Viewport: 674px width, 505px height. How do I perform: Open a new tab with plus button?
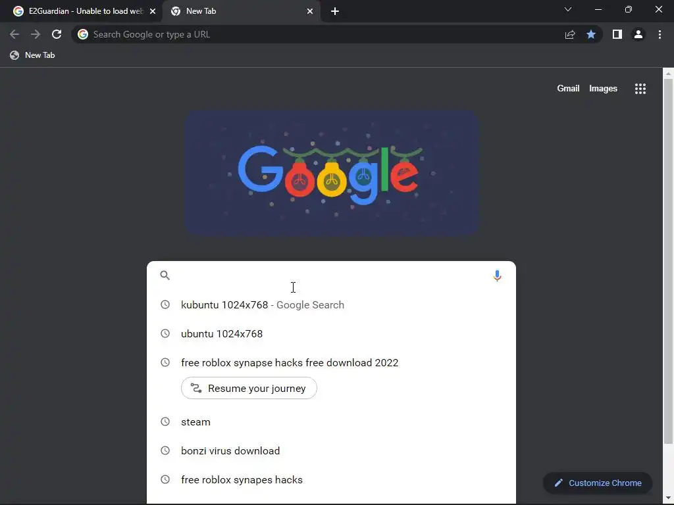335,11
